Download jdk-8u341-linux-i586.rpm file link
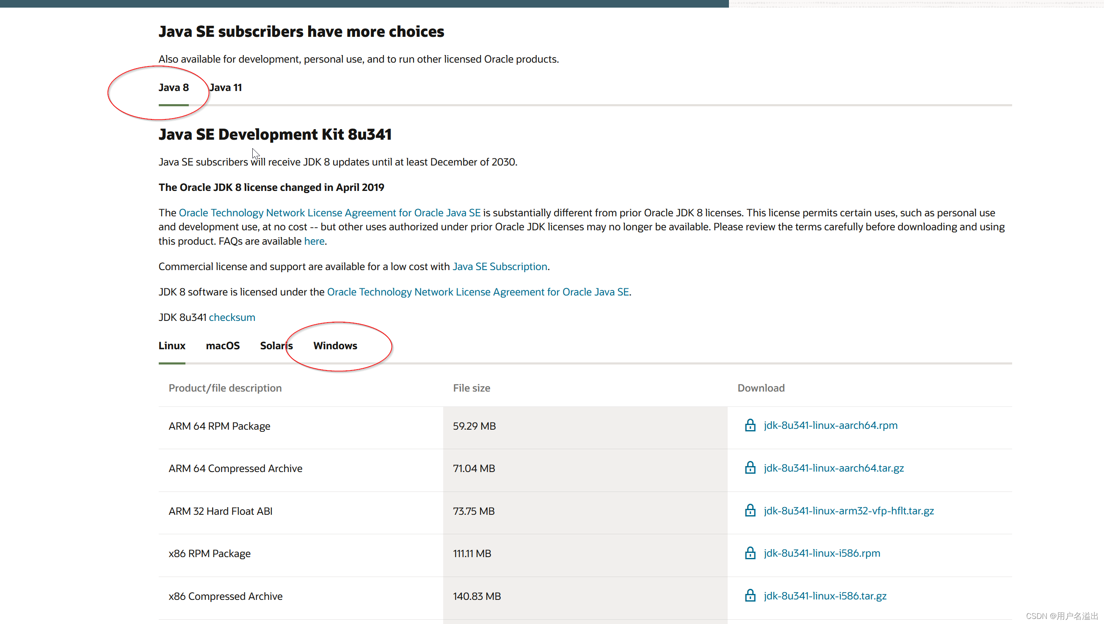1104x624 pixels. click(x=822, y=553)
